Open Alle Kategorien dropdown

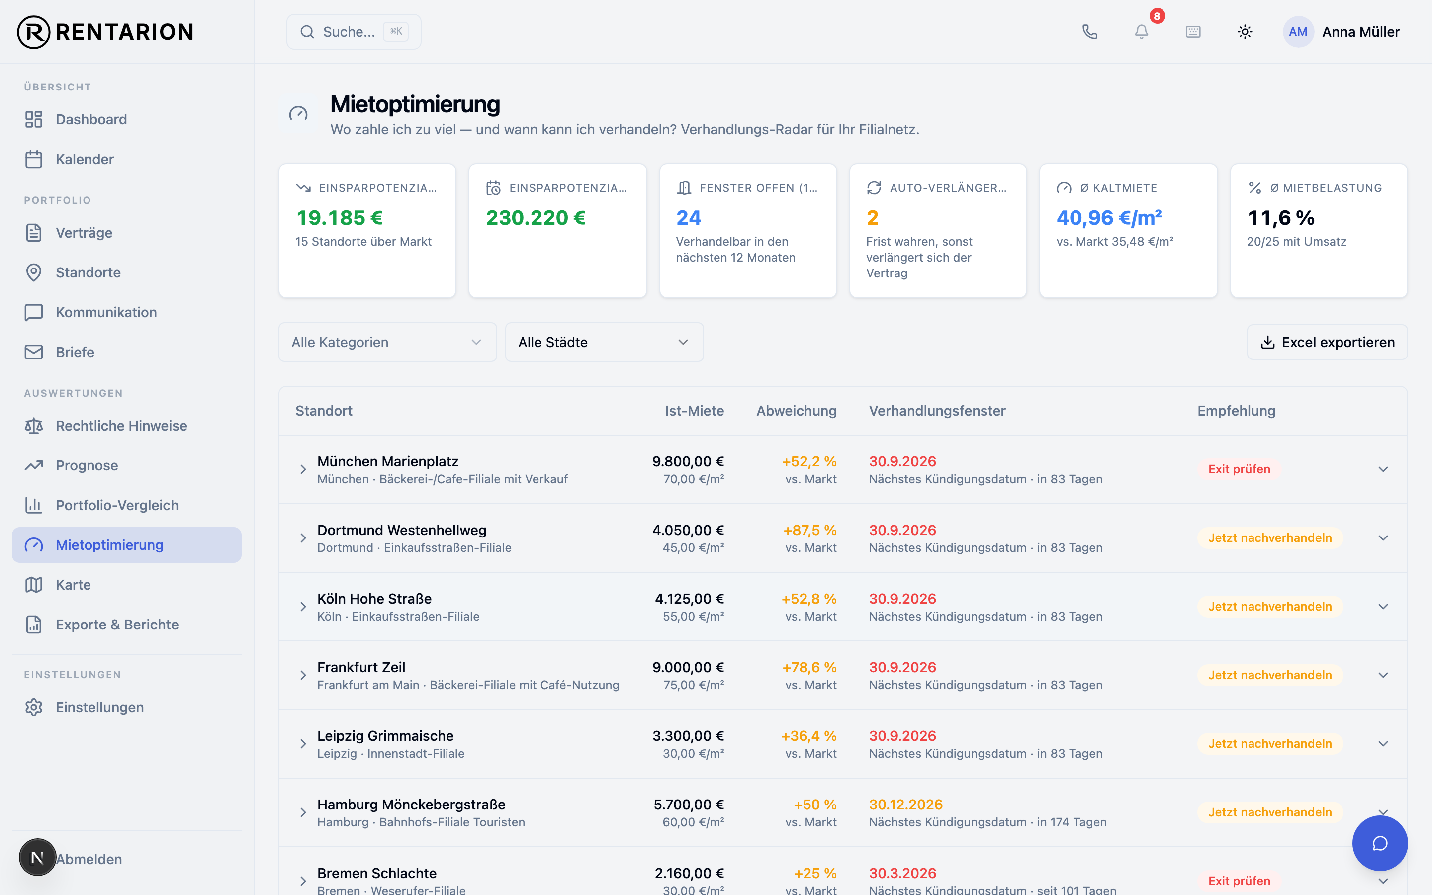388,342
